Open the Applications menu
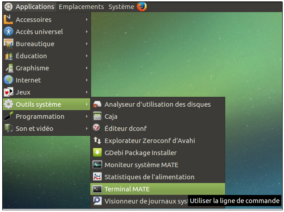 coord(35,7)
